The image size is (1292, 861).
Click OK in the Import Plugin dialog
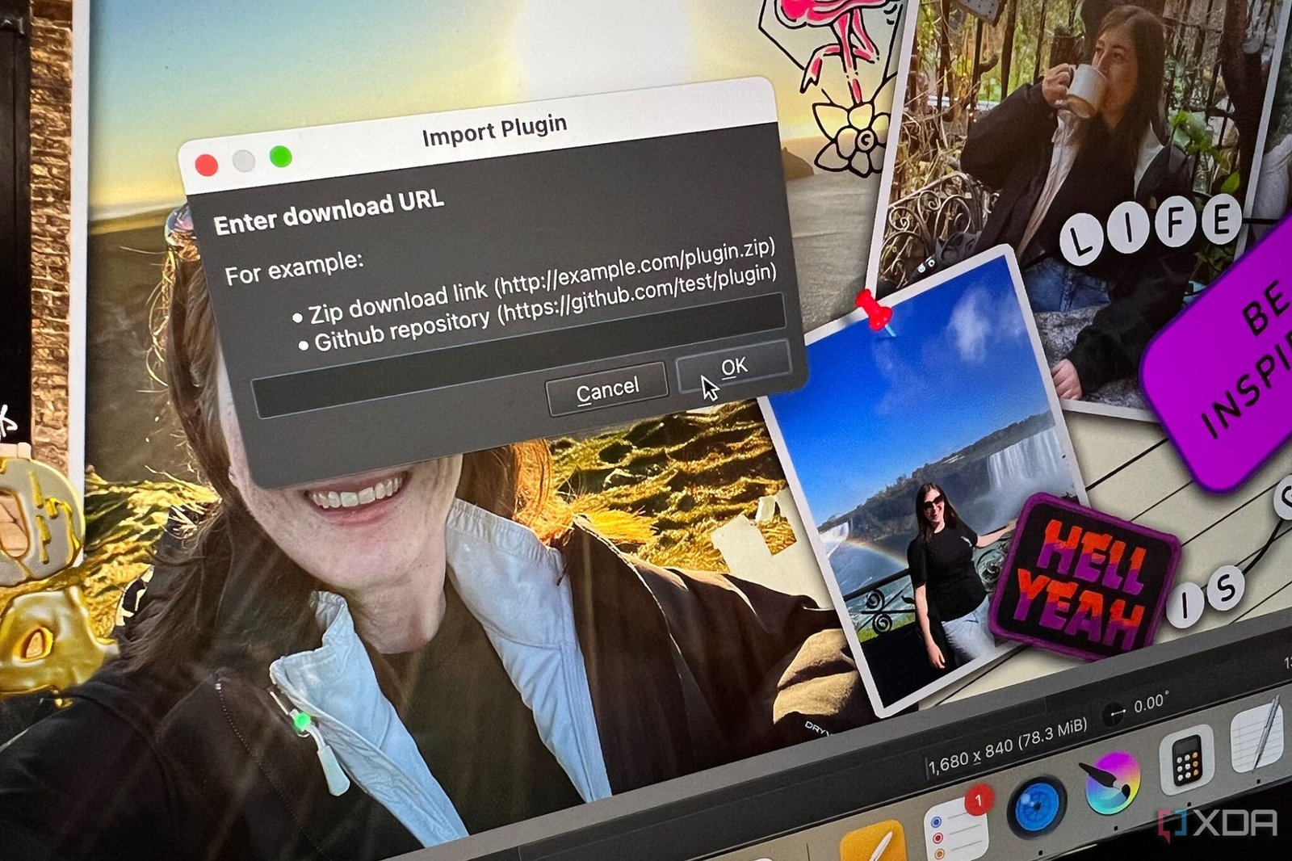point(733,367)
